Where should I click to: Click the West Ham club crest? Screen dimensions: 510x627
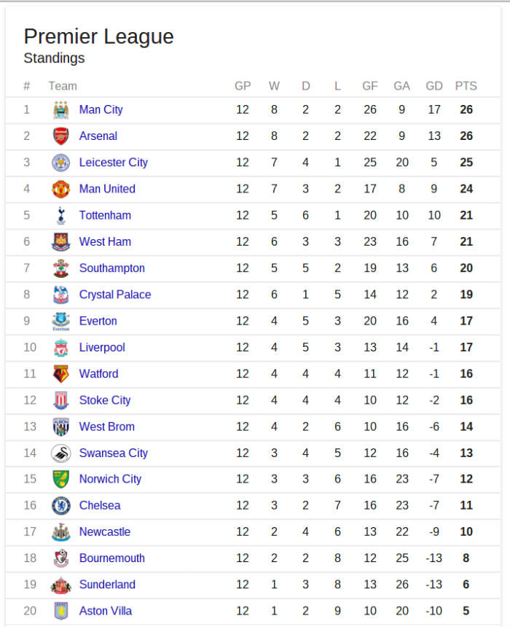pos(60,242)
